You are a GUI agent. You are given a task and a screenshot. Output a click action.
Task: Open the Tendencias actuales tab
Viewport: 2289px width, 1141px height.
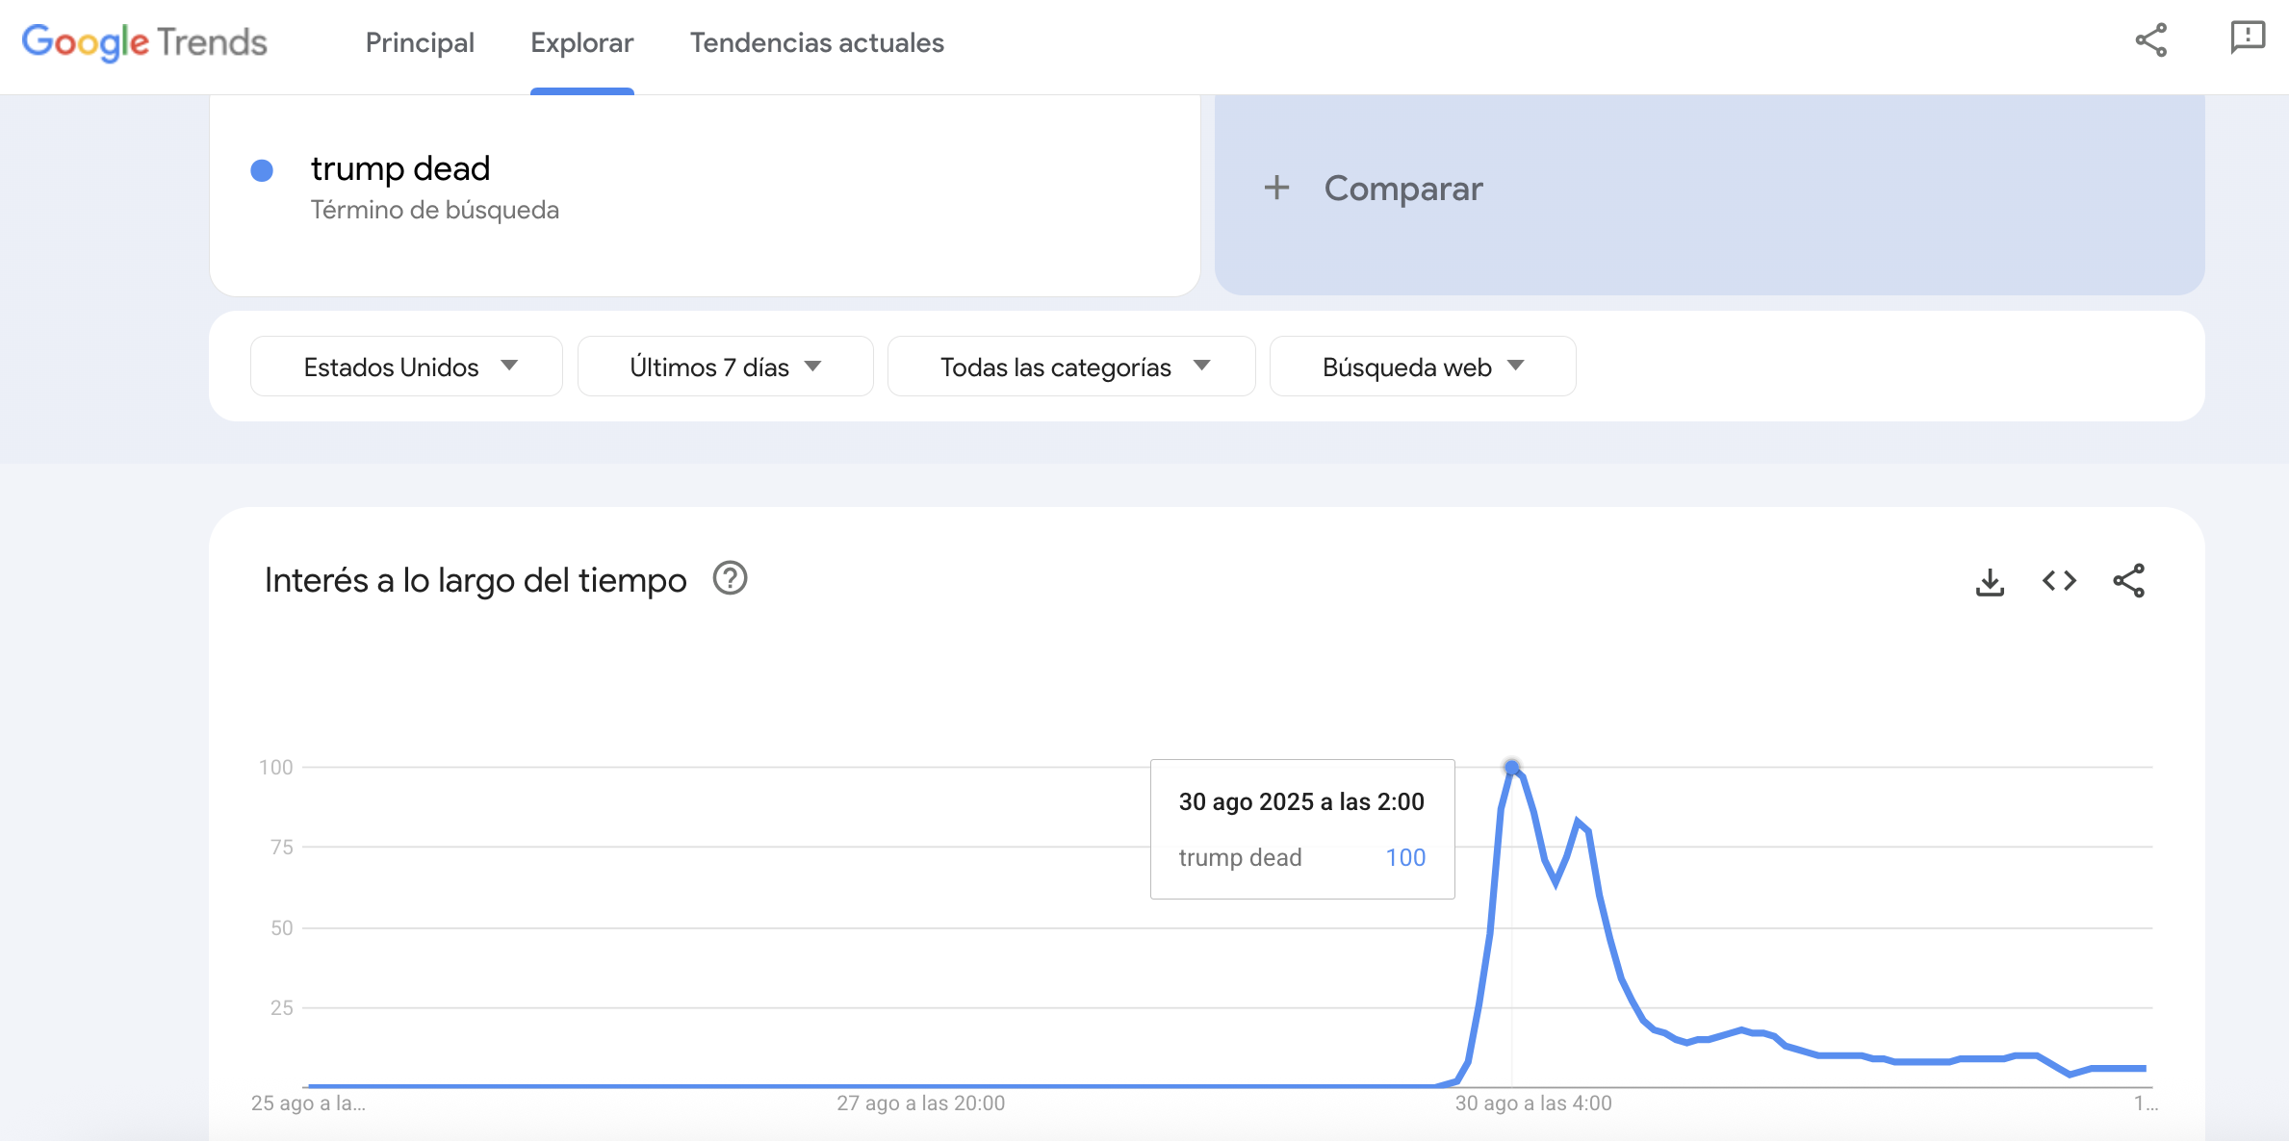click(817, 42)
